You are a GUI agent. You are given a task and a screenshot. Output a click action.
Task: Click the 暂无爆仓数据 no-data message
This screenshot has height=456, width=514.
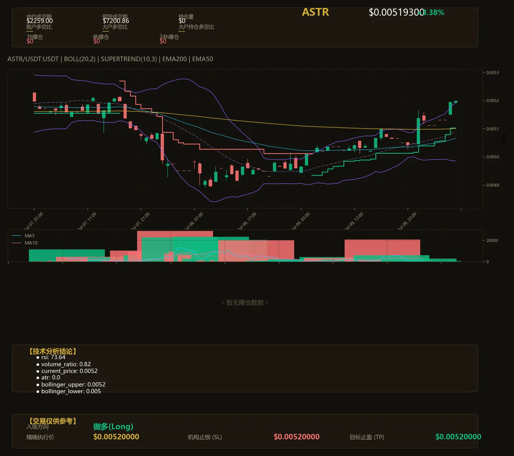tap(245, 303)
